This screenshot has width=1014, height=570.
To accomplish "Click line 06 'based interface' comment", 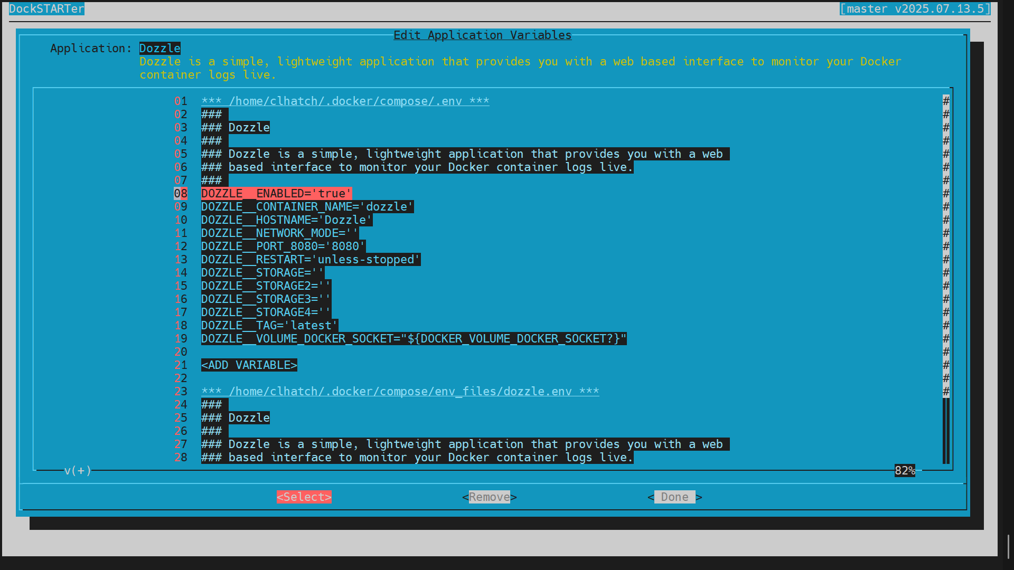I will click(417, 167).
